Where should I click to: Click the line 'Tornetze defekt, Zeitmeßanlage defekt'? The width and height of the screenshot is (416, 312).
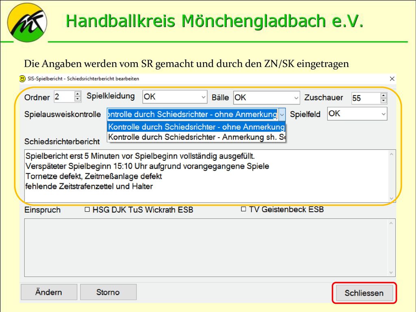[x=94, y=176]
